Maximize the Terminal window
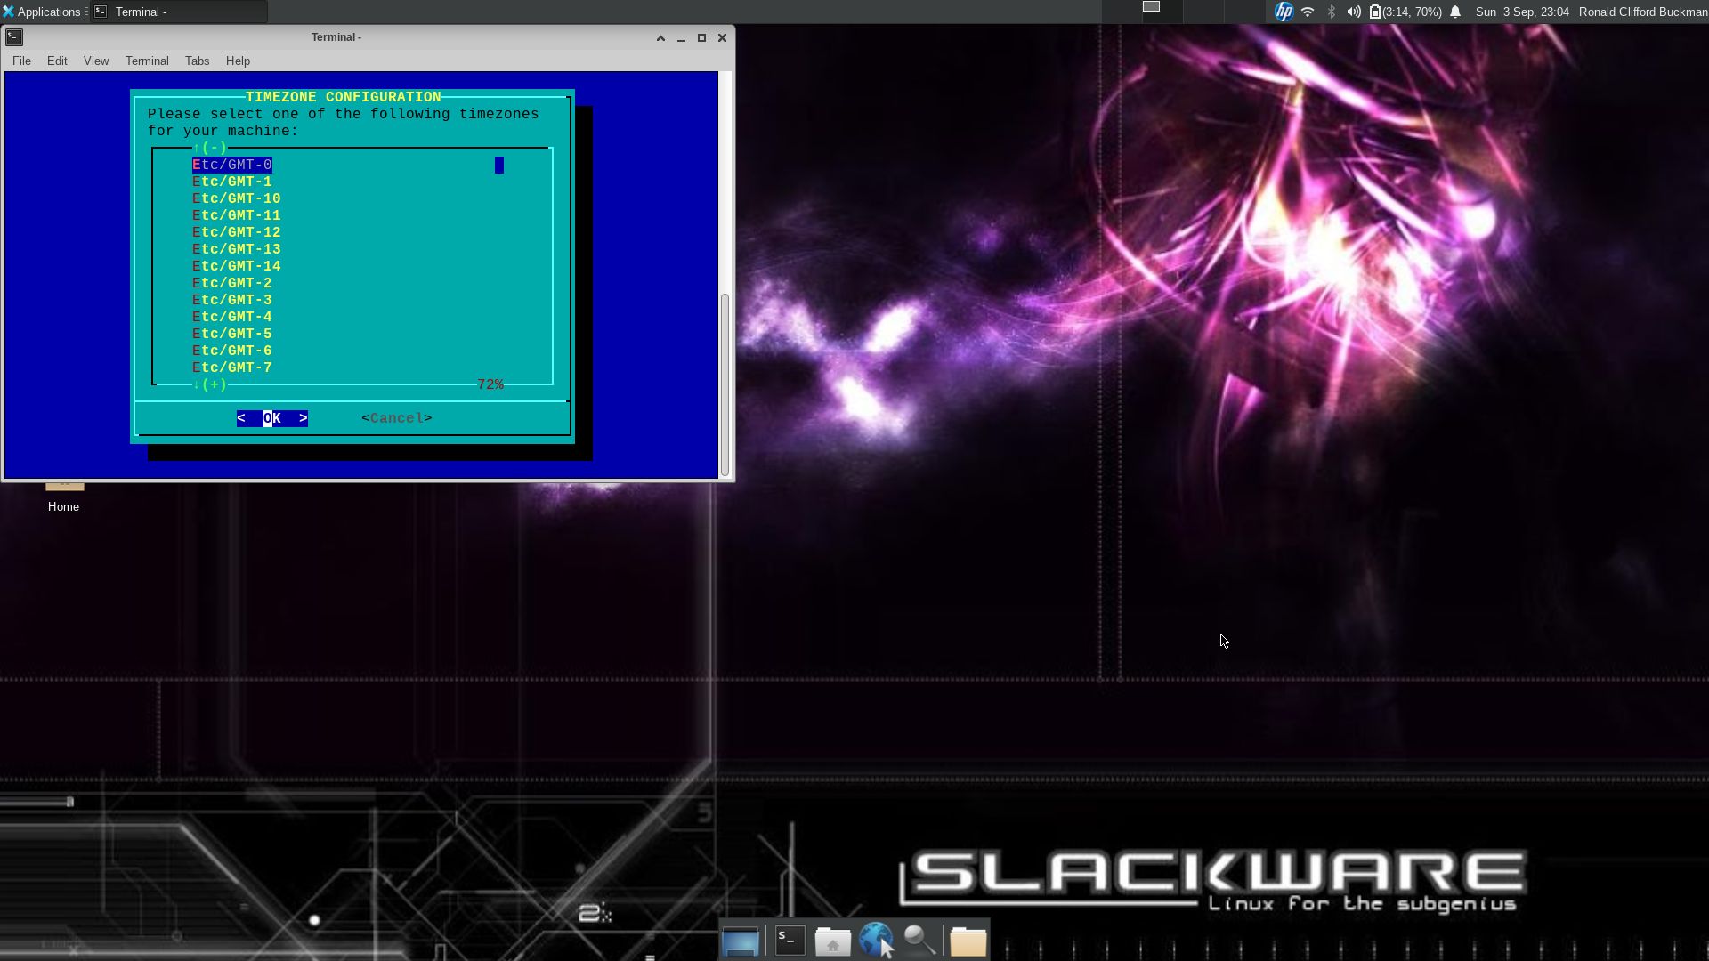This screenshot has width=1709, height=961. [x=701, y=37]
